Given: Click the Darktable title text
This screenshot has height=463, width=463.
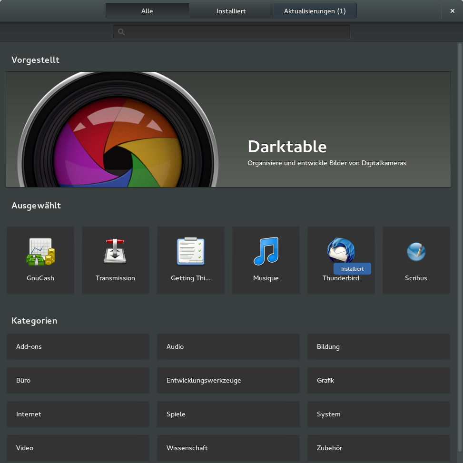Looking at the screenshot, I should pyautogui.click(x=287, y=147).
